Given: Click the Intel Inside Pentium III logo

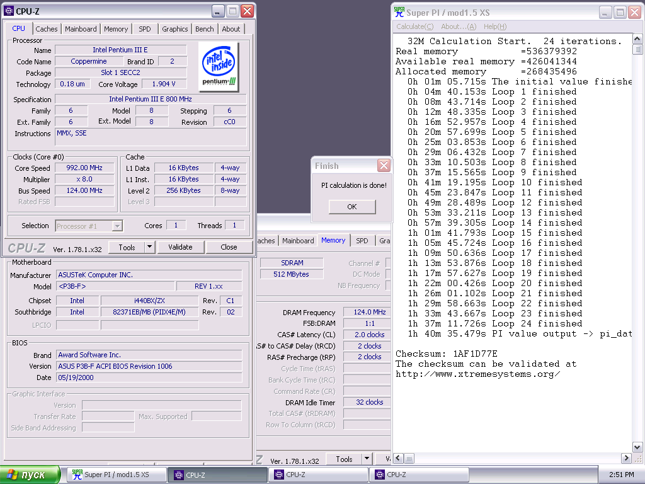Looking at the screenshot, I should click(x=218, y=66).
